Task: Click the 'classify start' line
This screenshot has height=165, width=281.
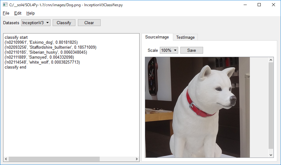Action: click(16, 38)
